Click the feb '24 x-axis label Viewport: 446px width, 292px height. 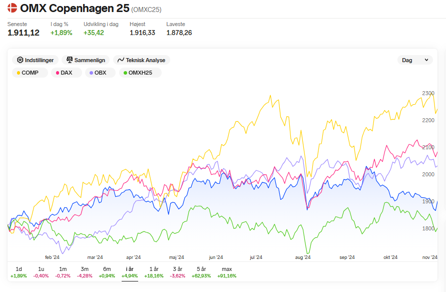click(52, 257)
